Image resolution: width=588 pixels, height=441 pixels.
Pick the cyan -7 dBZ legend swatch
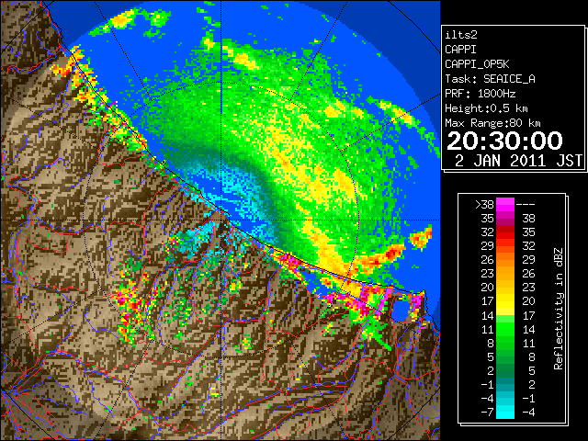(x=505, y=413)
